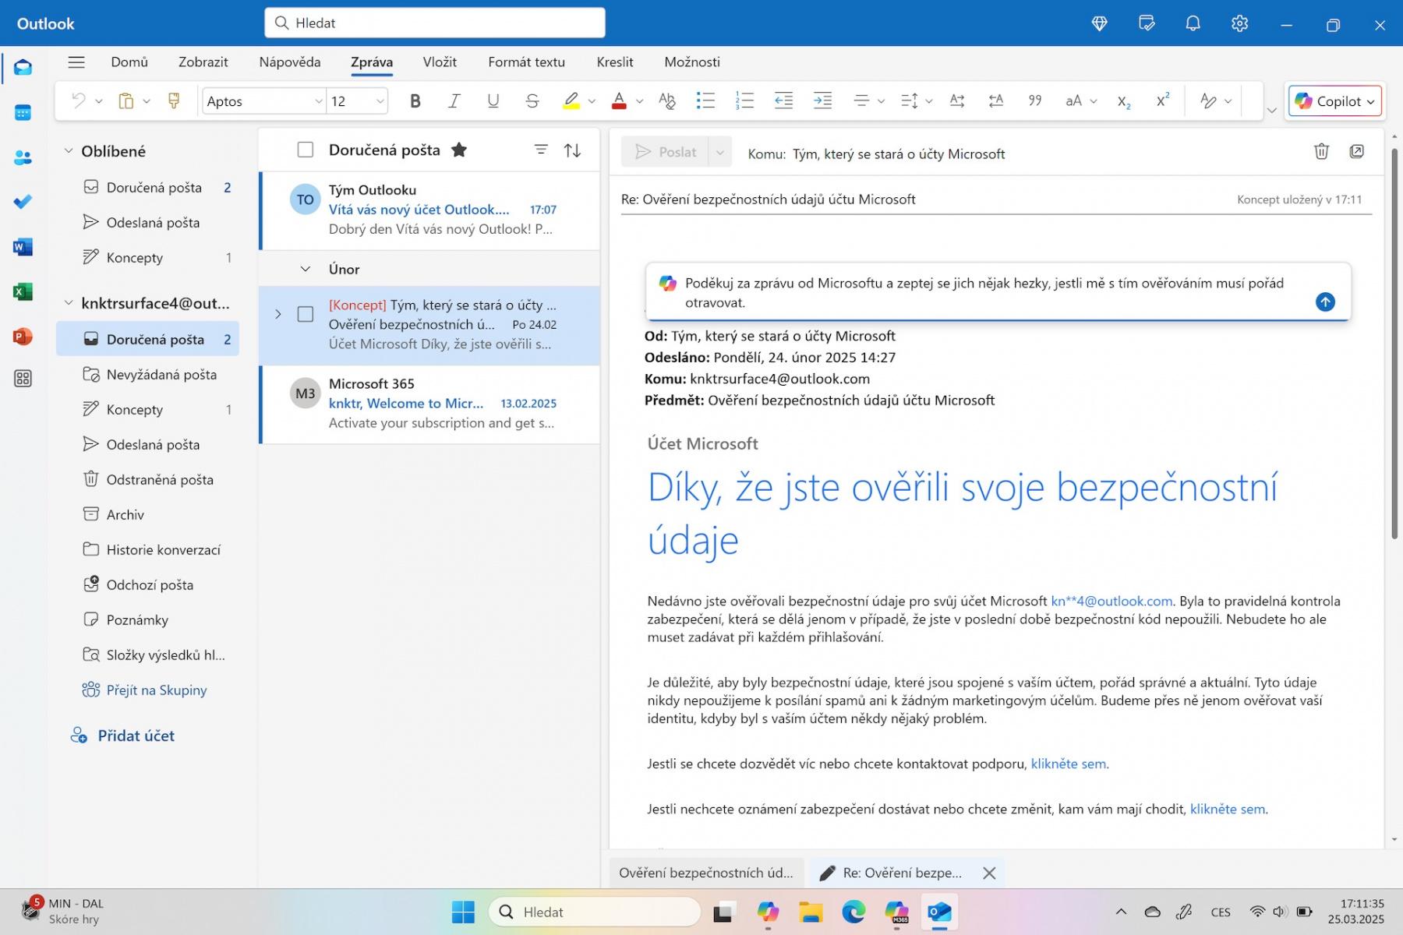Switch to Formát textu tab
Image resolution: width=1403 pixels, height=935 pixels.
[x=527, y=62]
